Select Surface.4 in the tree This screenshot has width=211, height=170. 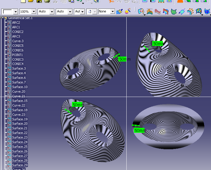pos(19,73)
